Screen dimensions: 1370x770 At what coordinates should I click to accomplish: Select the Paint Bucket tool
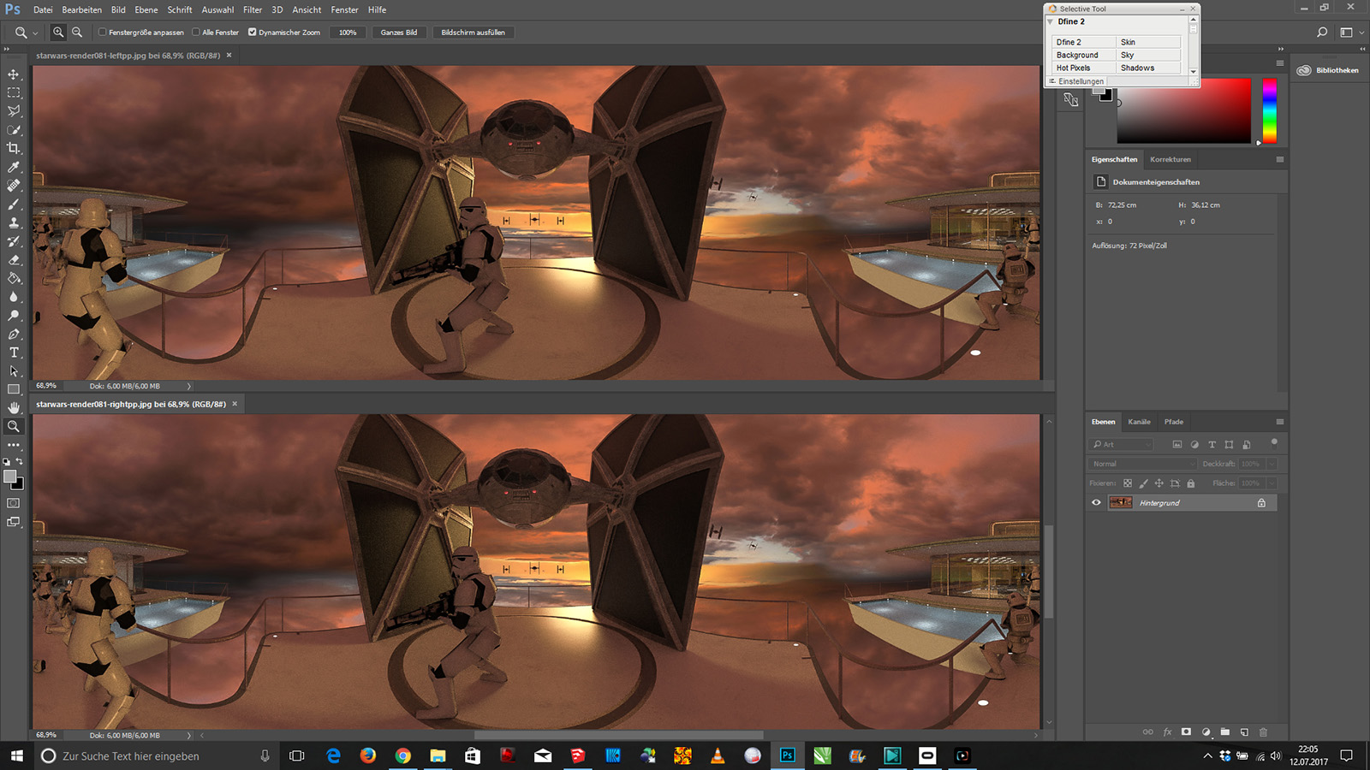click(14, 278)
